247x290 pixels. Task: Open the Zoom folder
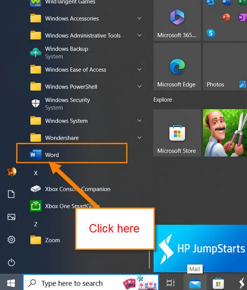pyautogui.click(x=45, y=240)
